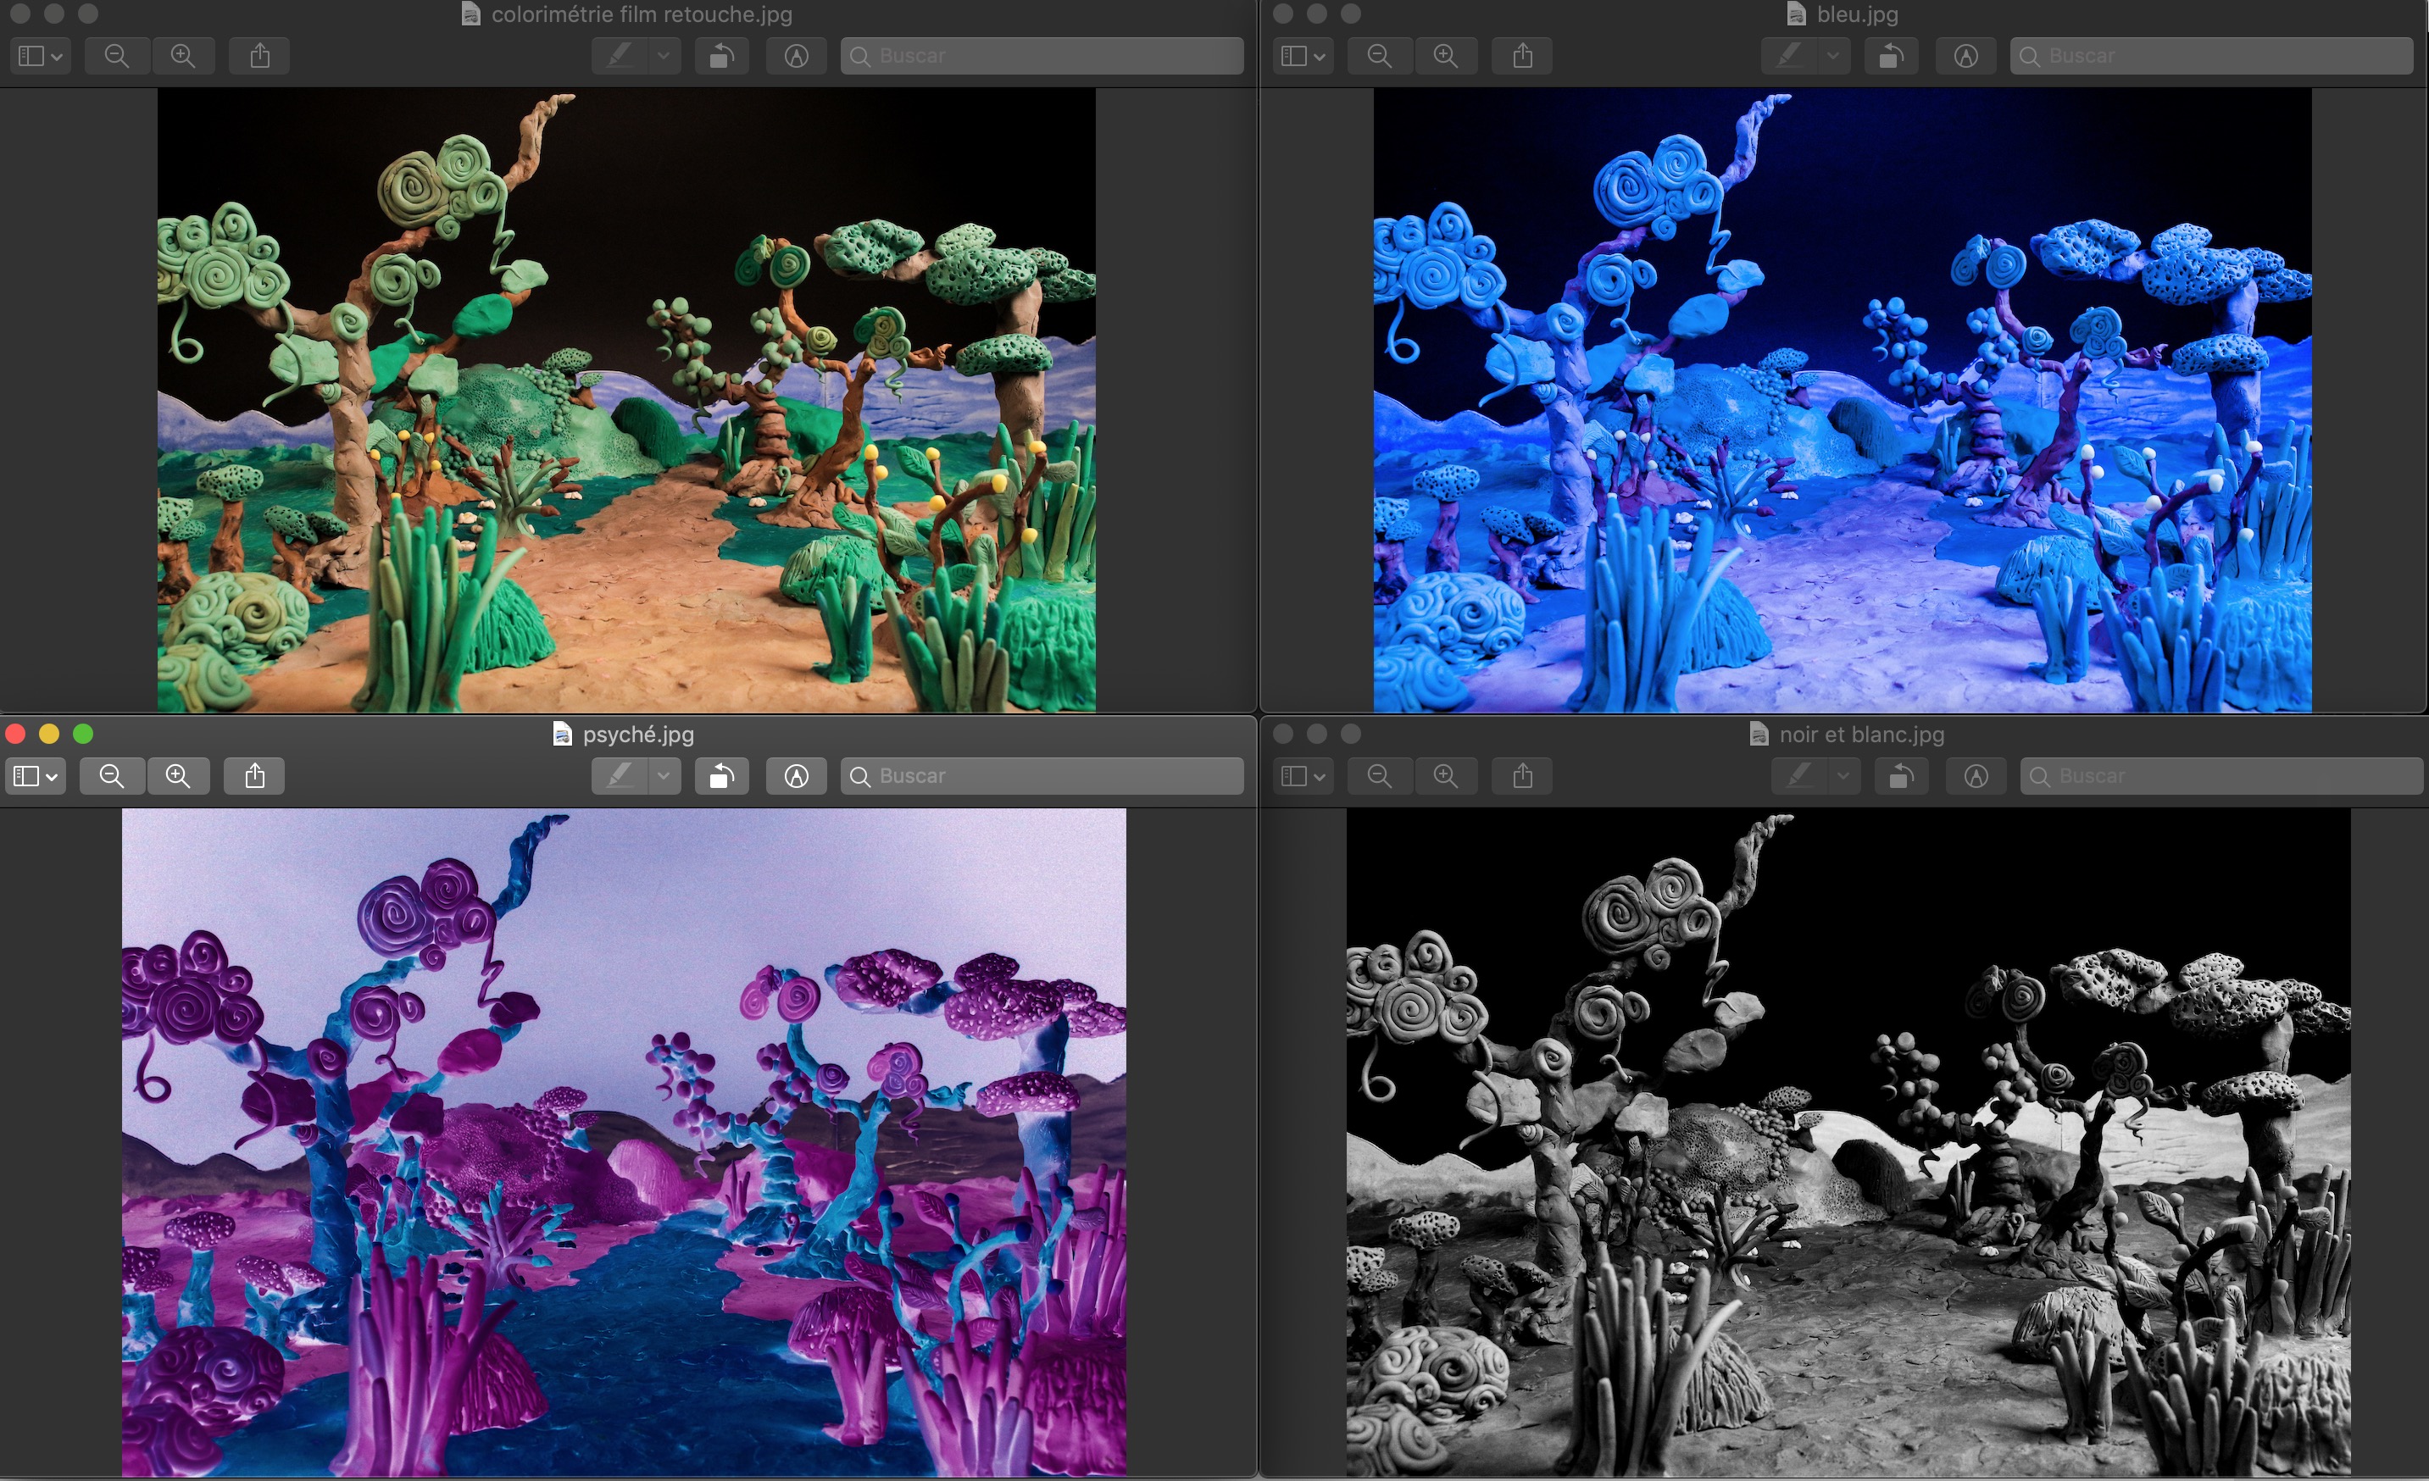Toggle Markup toolbar in the psyché.jpg window
Screen dimensions: 2429x1481
pyautogui.click(x=797, y=776)
